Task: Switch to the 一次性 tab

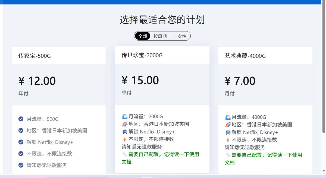Action: 180,36
